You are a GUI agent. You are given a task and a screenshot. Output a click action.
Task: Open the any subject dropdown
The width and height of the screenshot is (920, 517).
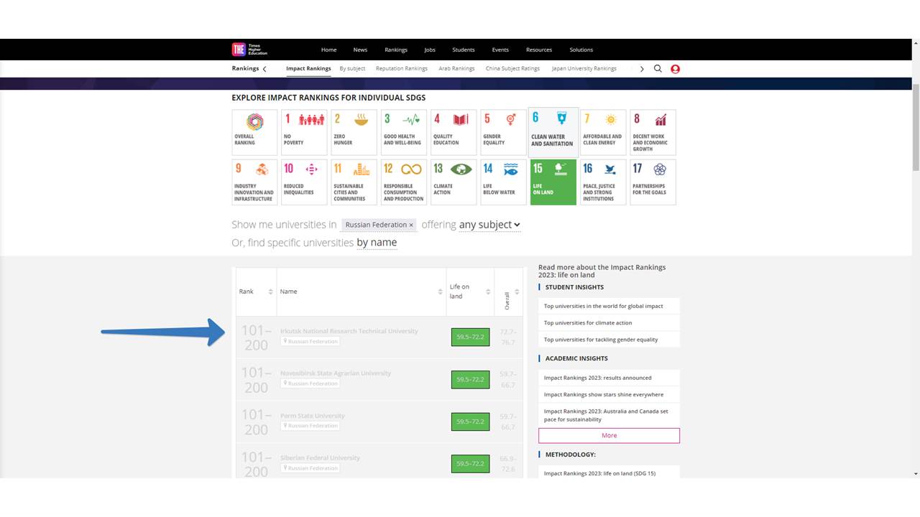489,225
